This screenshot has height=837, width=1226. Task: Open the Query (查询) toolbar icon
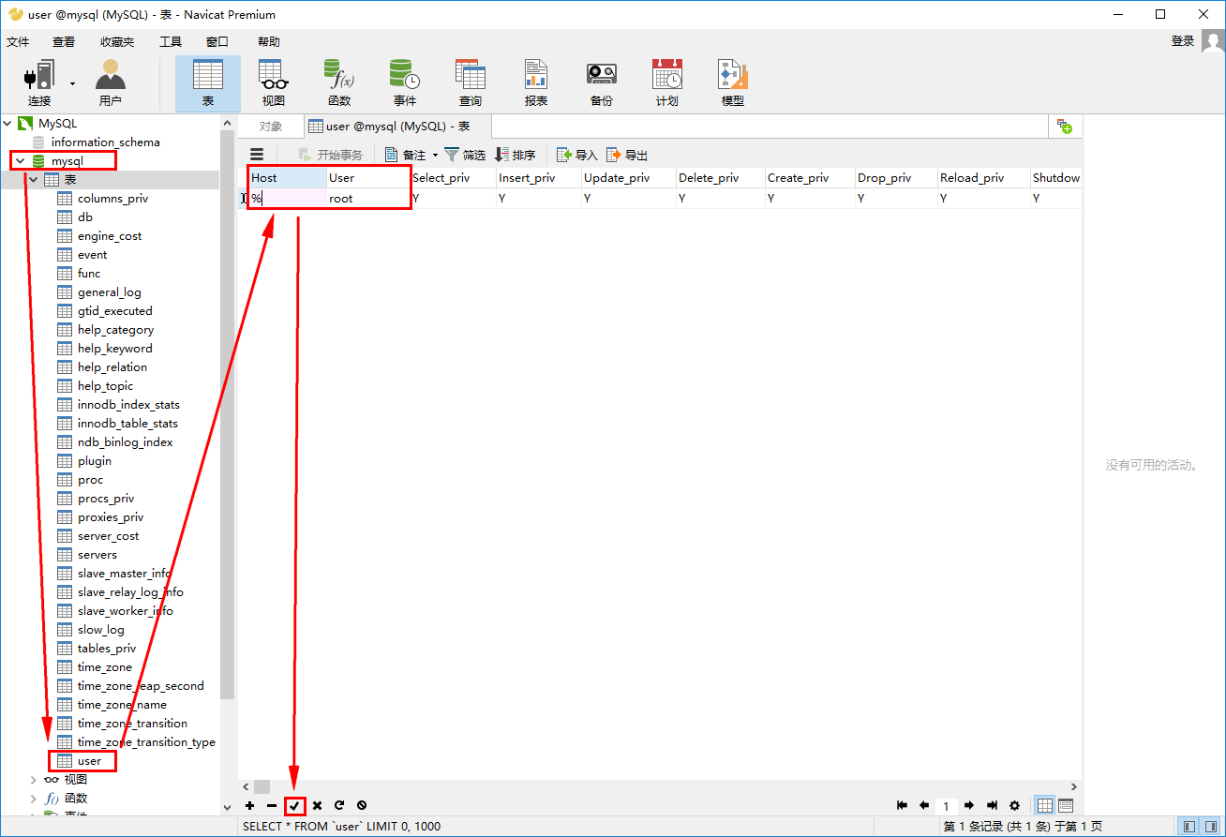coord(471,83)
